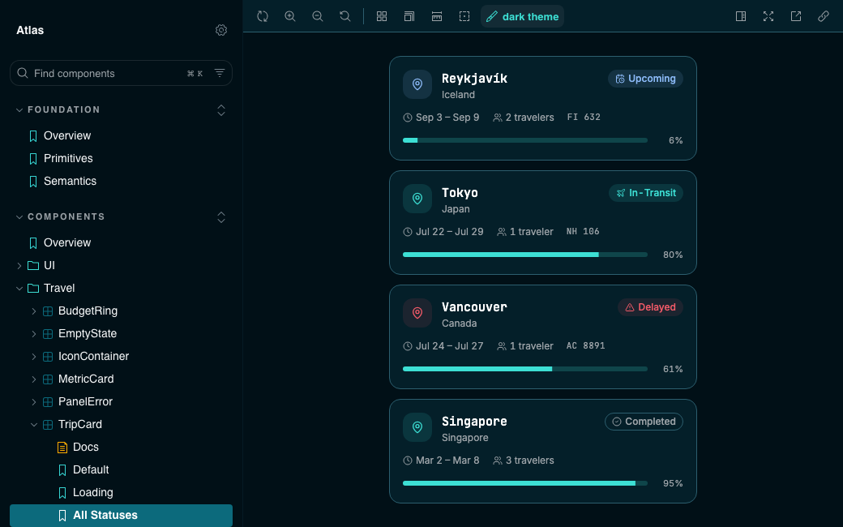Zoom in on the preview canvas

[x=290, y=17]
